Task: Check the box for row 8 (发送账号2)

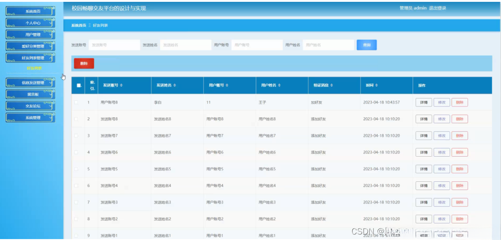Action: 76,219
